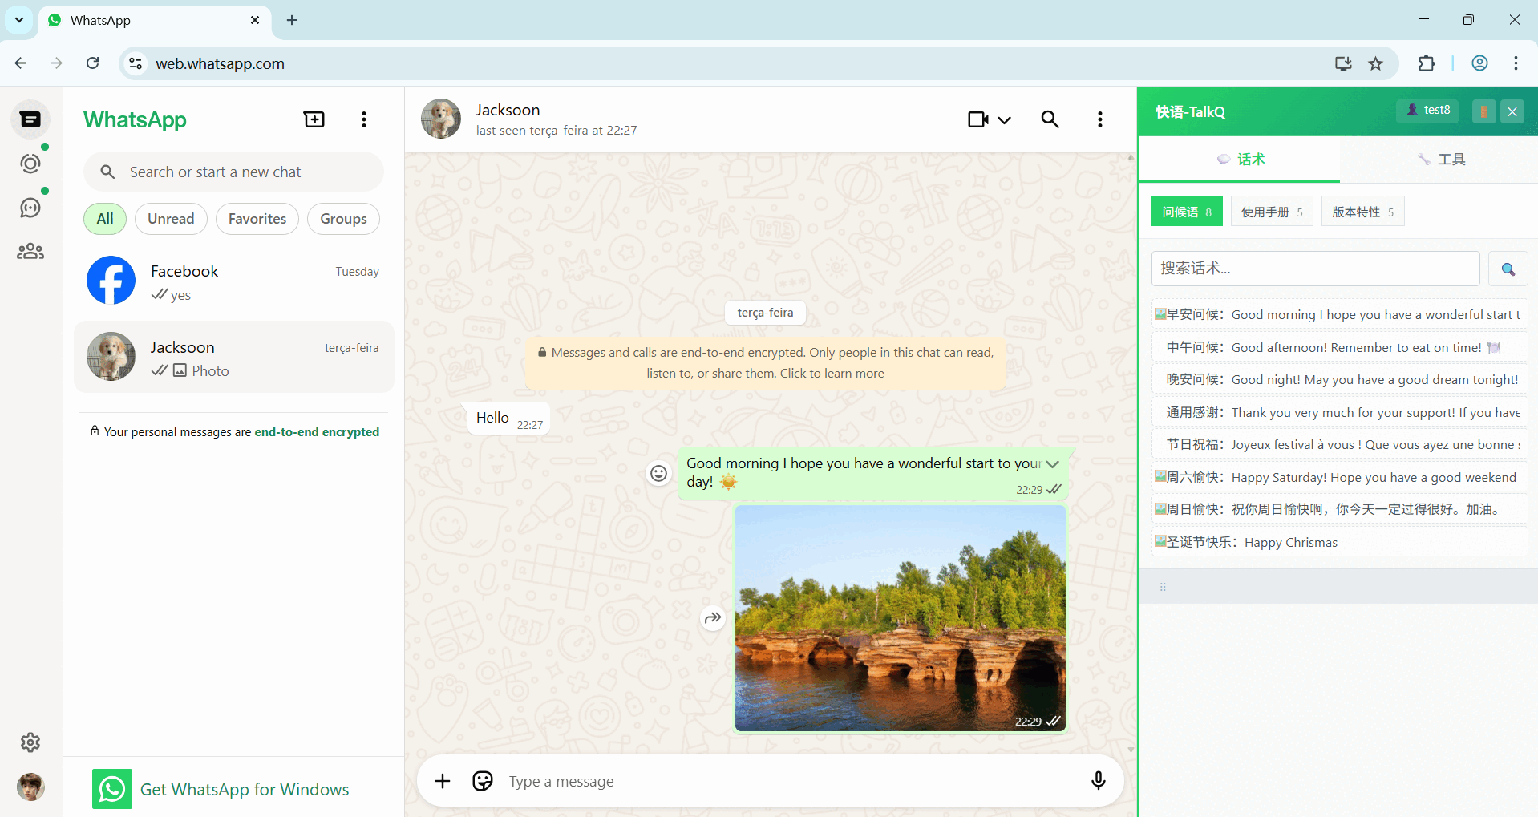The width and height of the screenshot is (1538, 817).
Task: Open Channels from the left sidebar
Action: [x=30, y=207]
